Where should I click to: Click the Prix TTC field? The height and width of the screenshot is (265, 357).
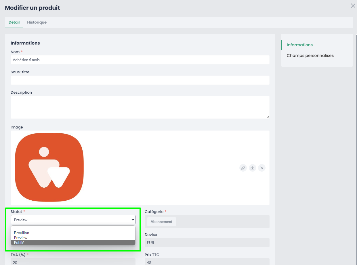pos(207,262)
